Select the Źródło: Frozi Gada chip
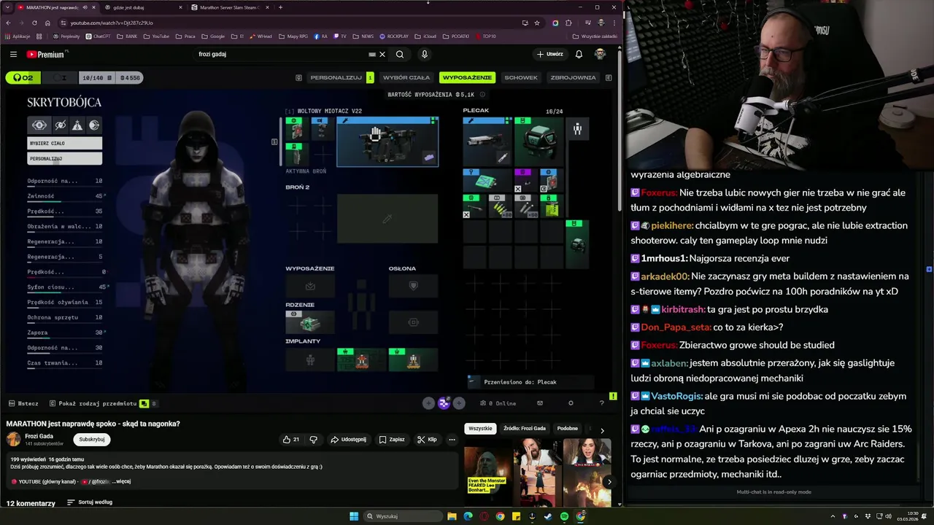The width and height of the screenshot is (934, 525). coord(525,429)
